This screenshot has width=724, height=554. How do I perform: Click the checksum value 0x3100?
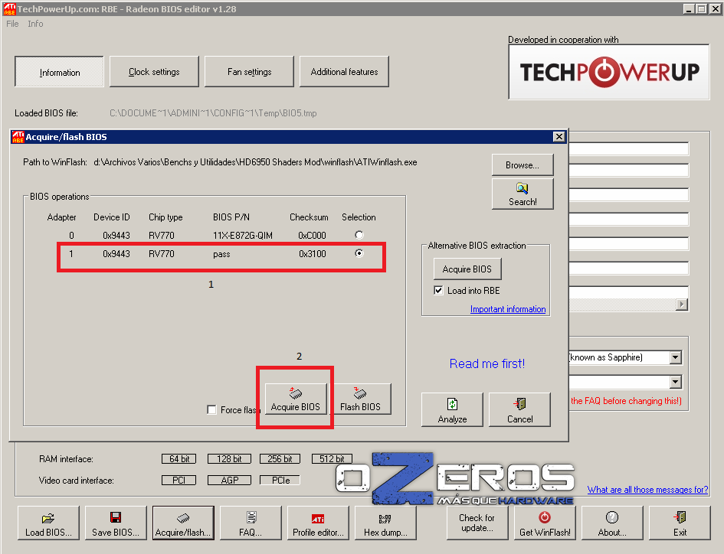[x=312, y=254]
